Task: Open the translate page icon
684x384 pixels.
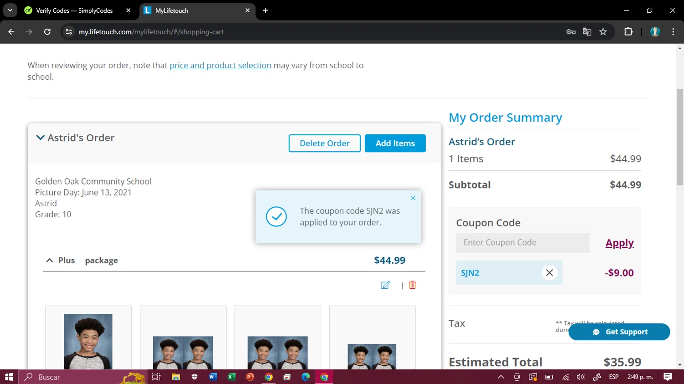Action: coord(587,32)
